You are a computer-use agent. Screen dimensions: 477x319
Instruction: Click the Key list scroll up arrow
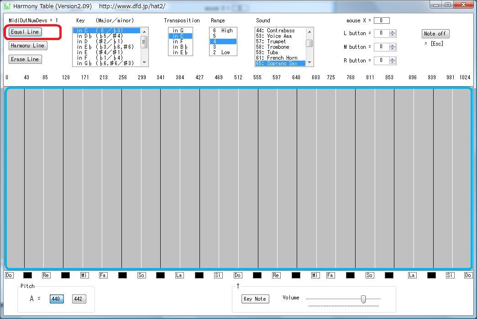point(144,31)
